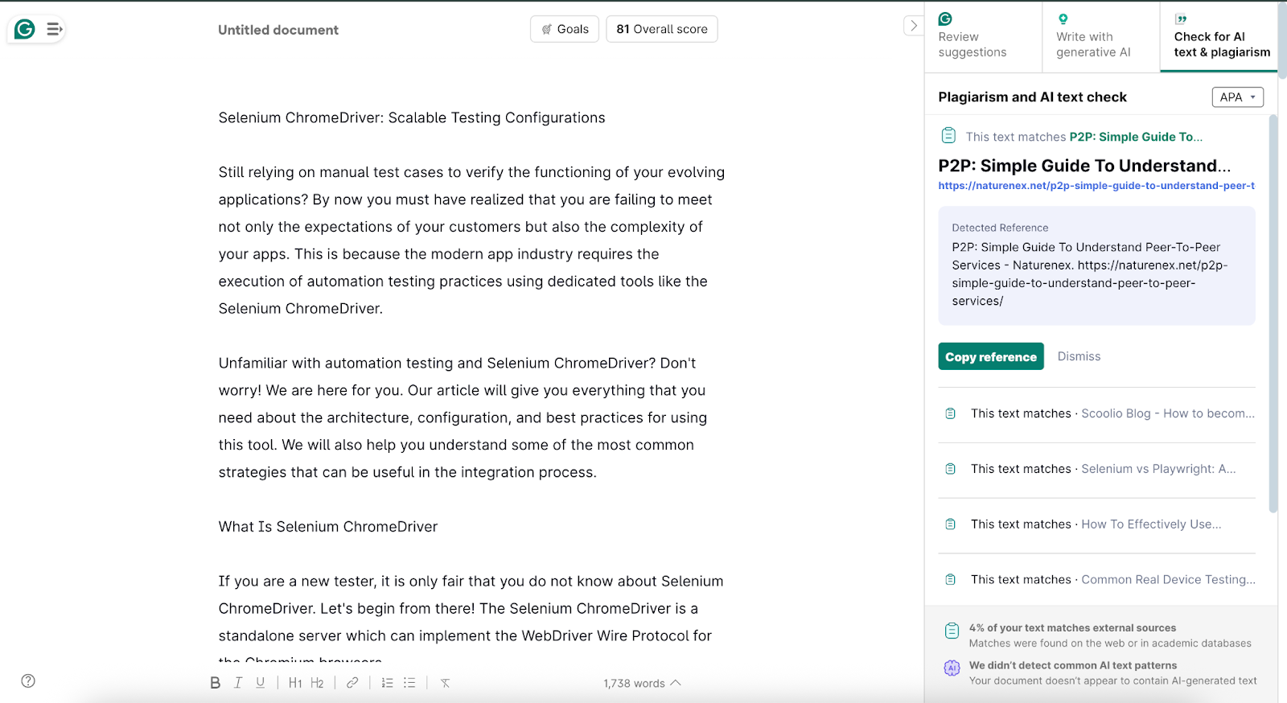Click the Common Real Device Testing match icon
This screenshot has width=1287, height=703.
coord(950,580)
